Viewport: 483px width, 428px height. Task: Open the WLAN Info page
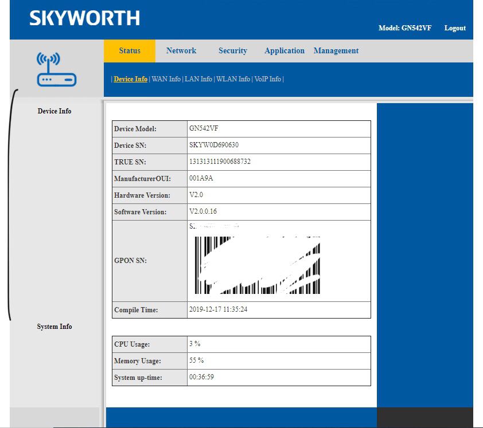tap(233, 79)
